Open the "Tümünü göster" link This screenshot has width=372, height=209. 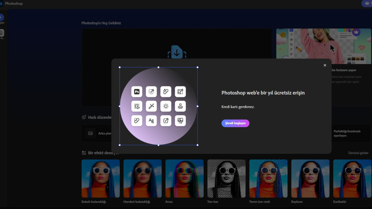pyautogui.click(x=358, y=153)
